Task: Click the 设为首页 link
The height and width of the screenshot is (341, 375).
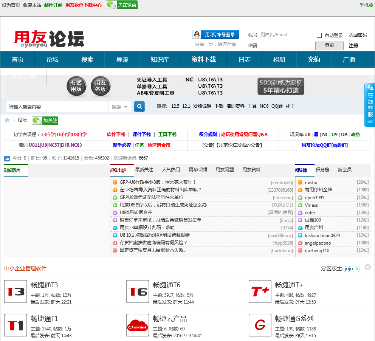Action: coord(11,5)
